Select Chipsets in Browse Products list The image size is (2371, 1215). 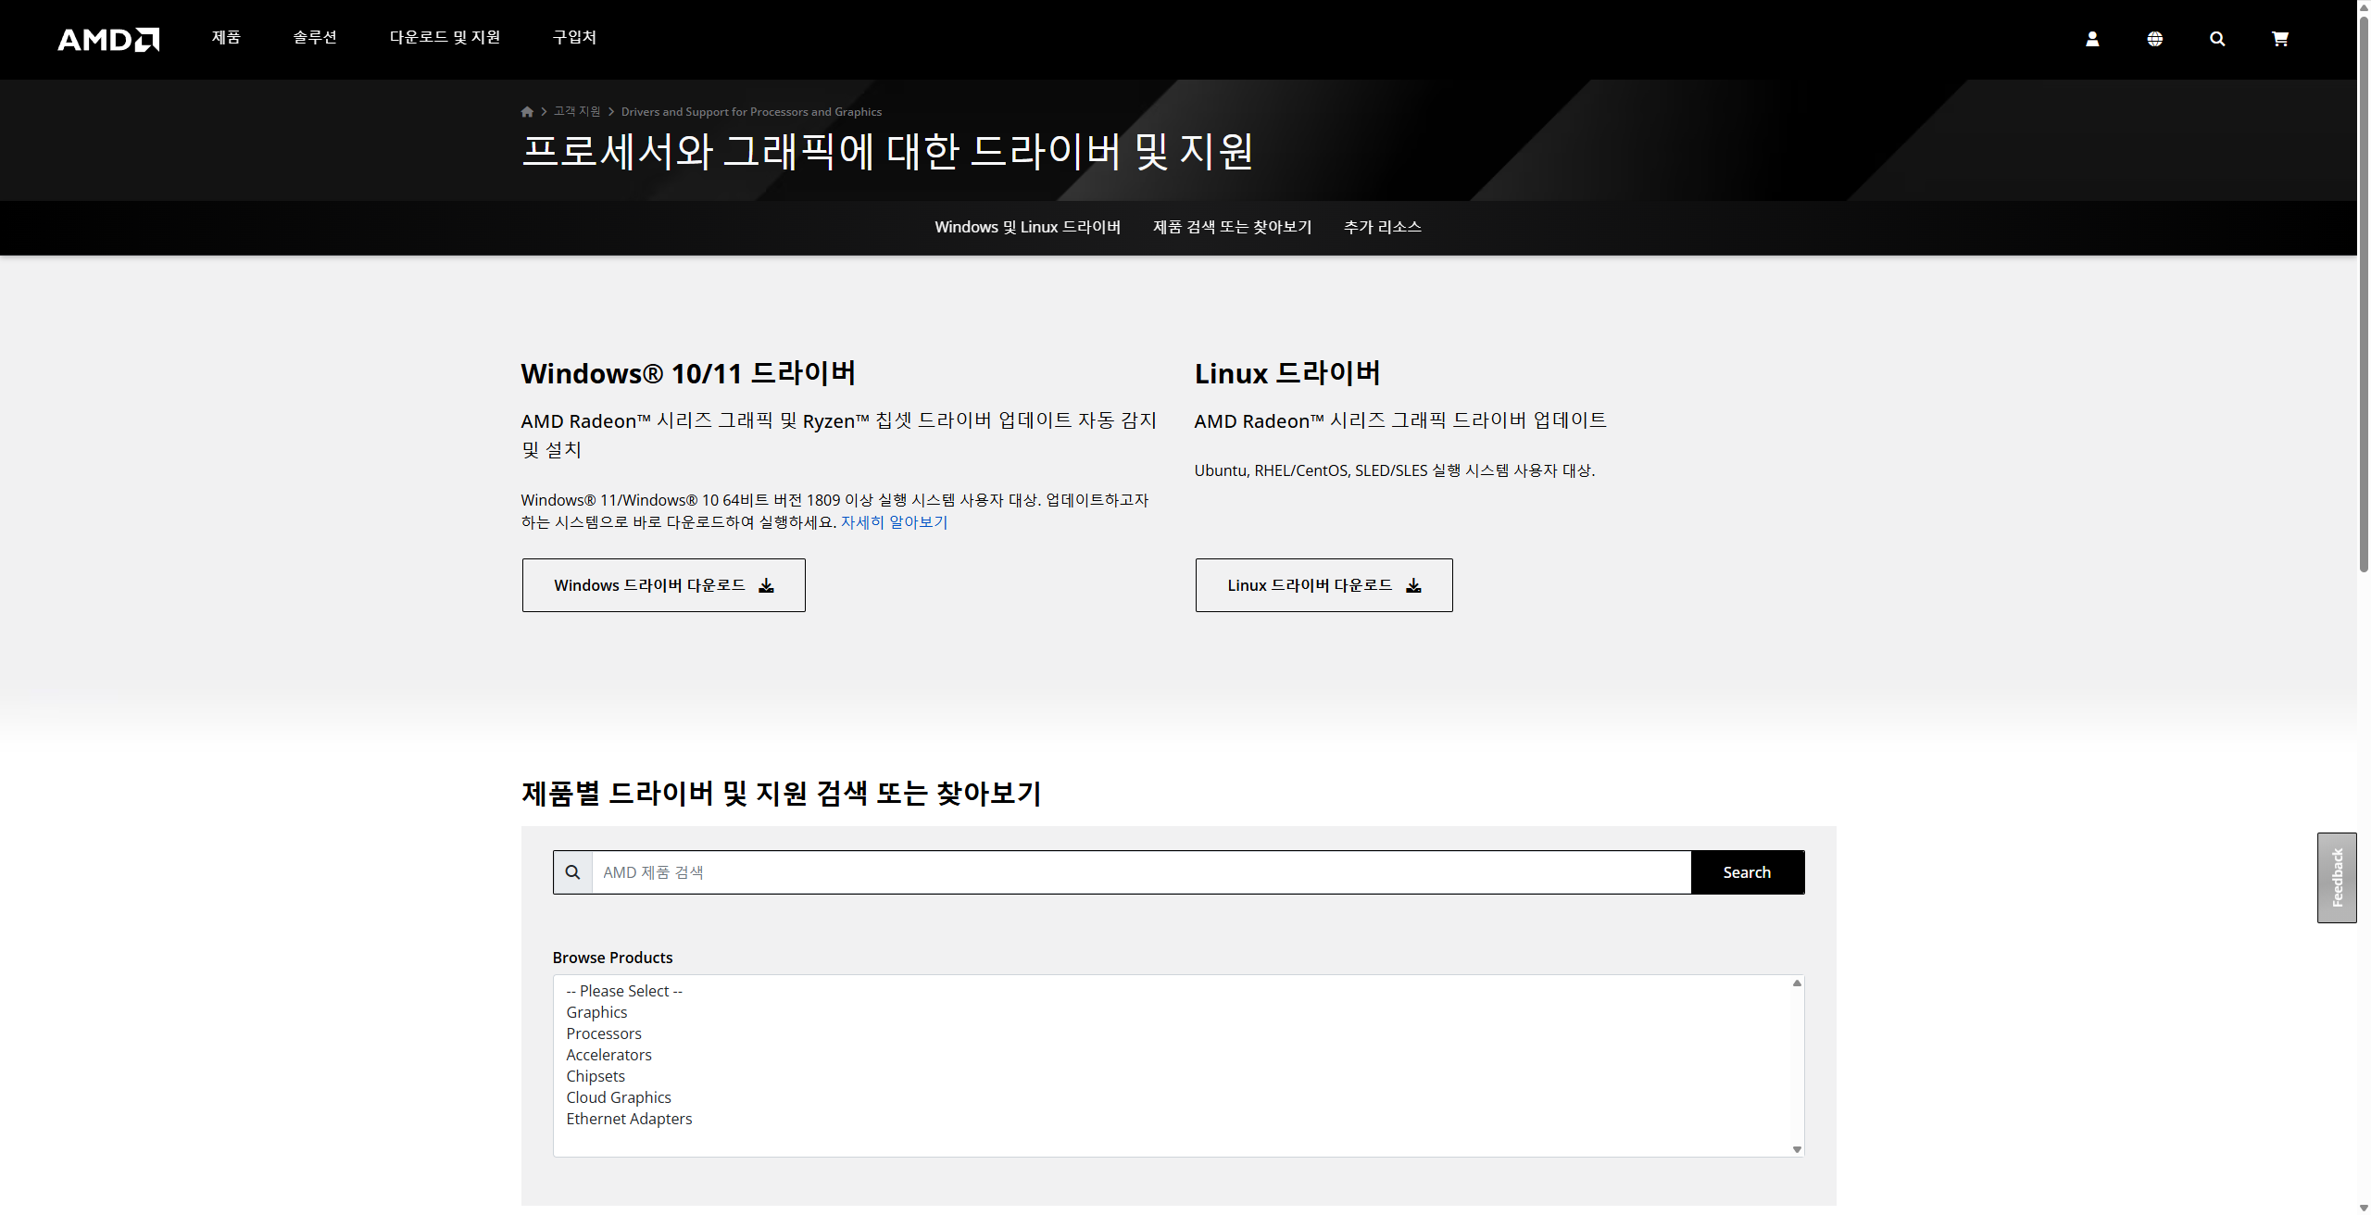click(x=596, y=1076)
